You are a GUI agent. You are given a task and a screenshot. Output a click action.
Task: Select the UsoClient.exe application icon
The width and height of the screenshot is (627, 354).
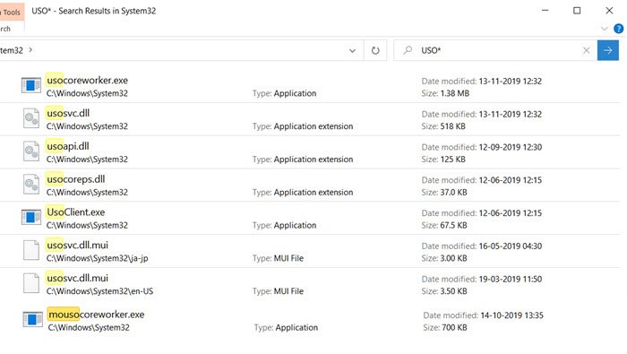click(x=31, y=217)
